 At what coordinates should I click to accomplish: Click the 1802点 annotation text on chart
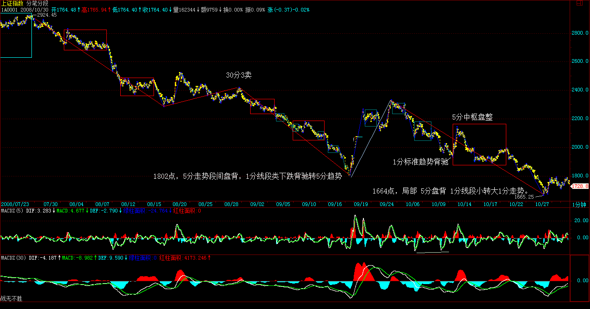tap(247, 176)
